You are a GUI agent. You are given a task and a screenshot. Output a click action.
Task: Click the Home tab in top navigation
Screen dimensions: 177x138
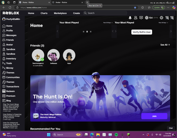click(x=31, y=13)
